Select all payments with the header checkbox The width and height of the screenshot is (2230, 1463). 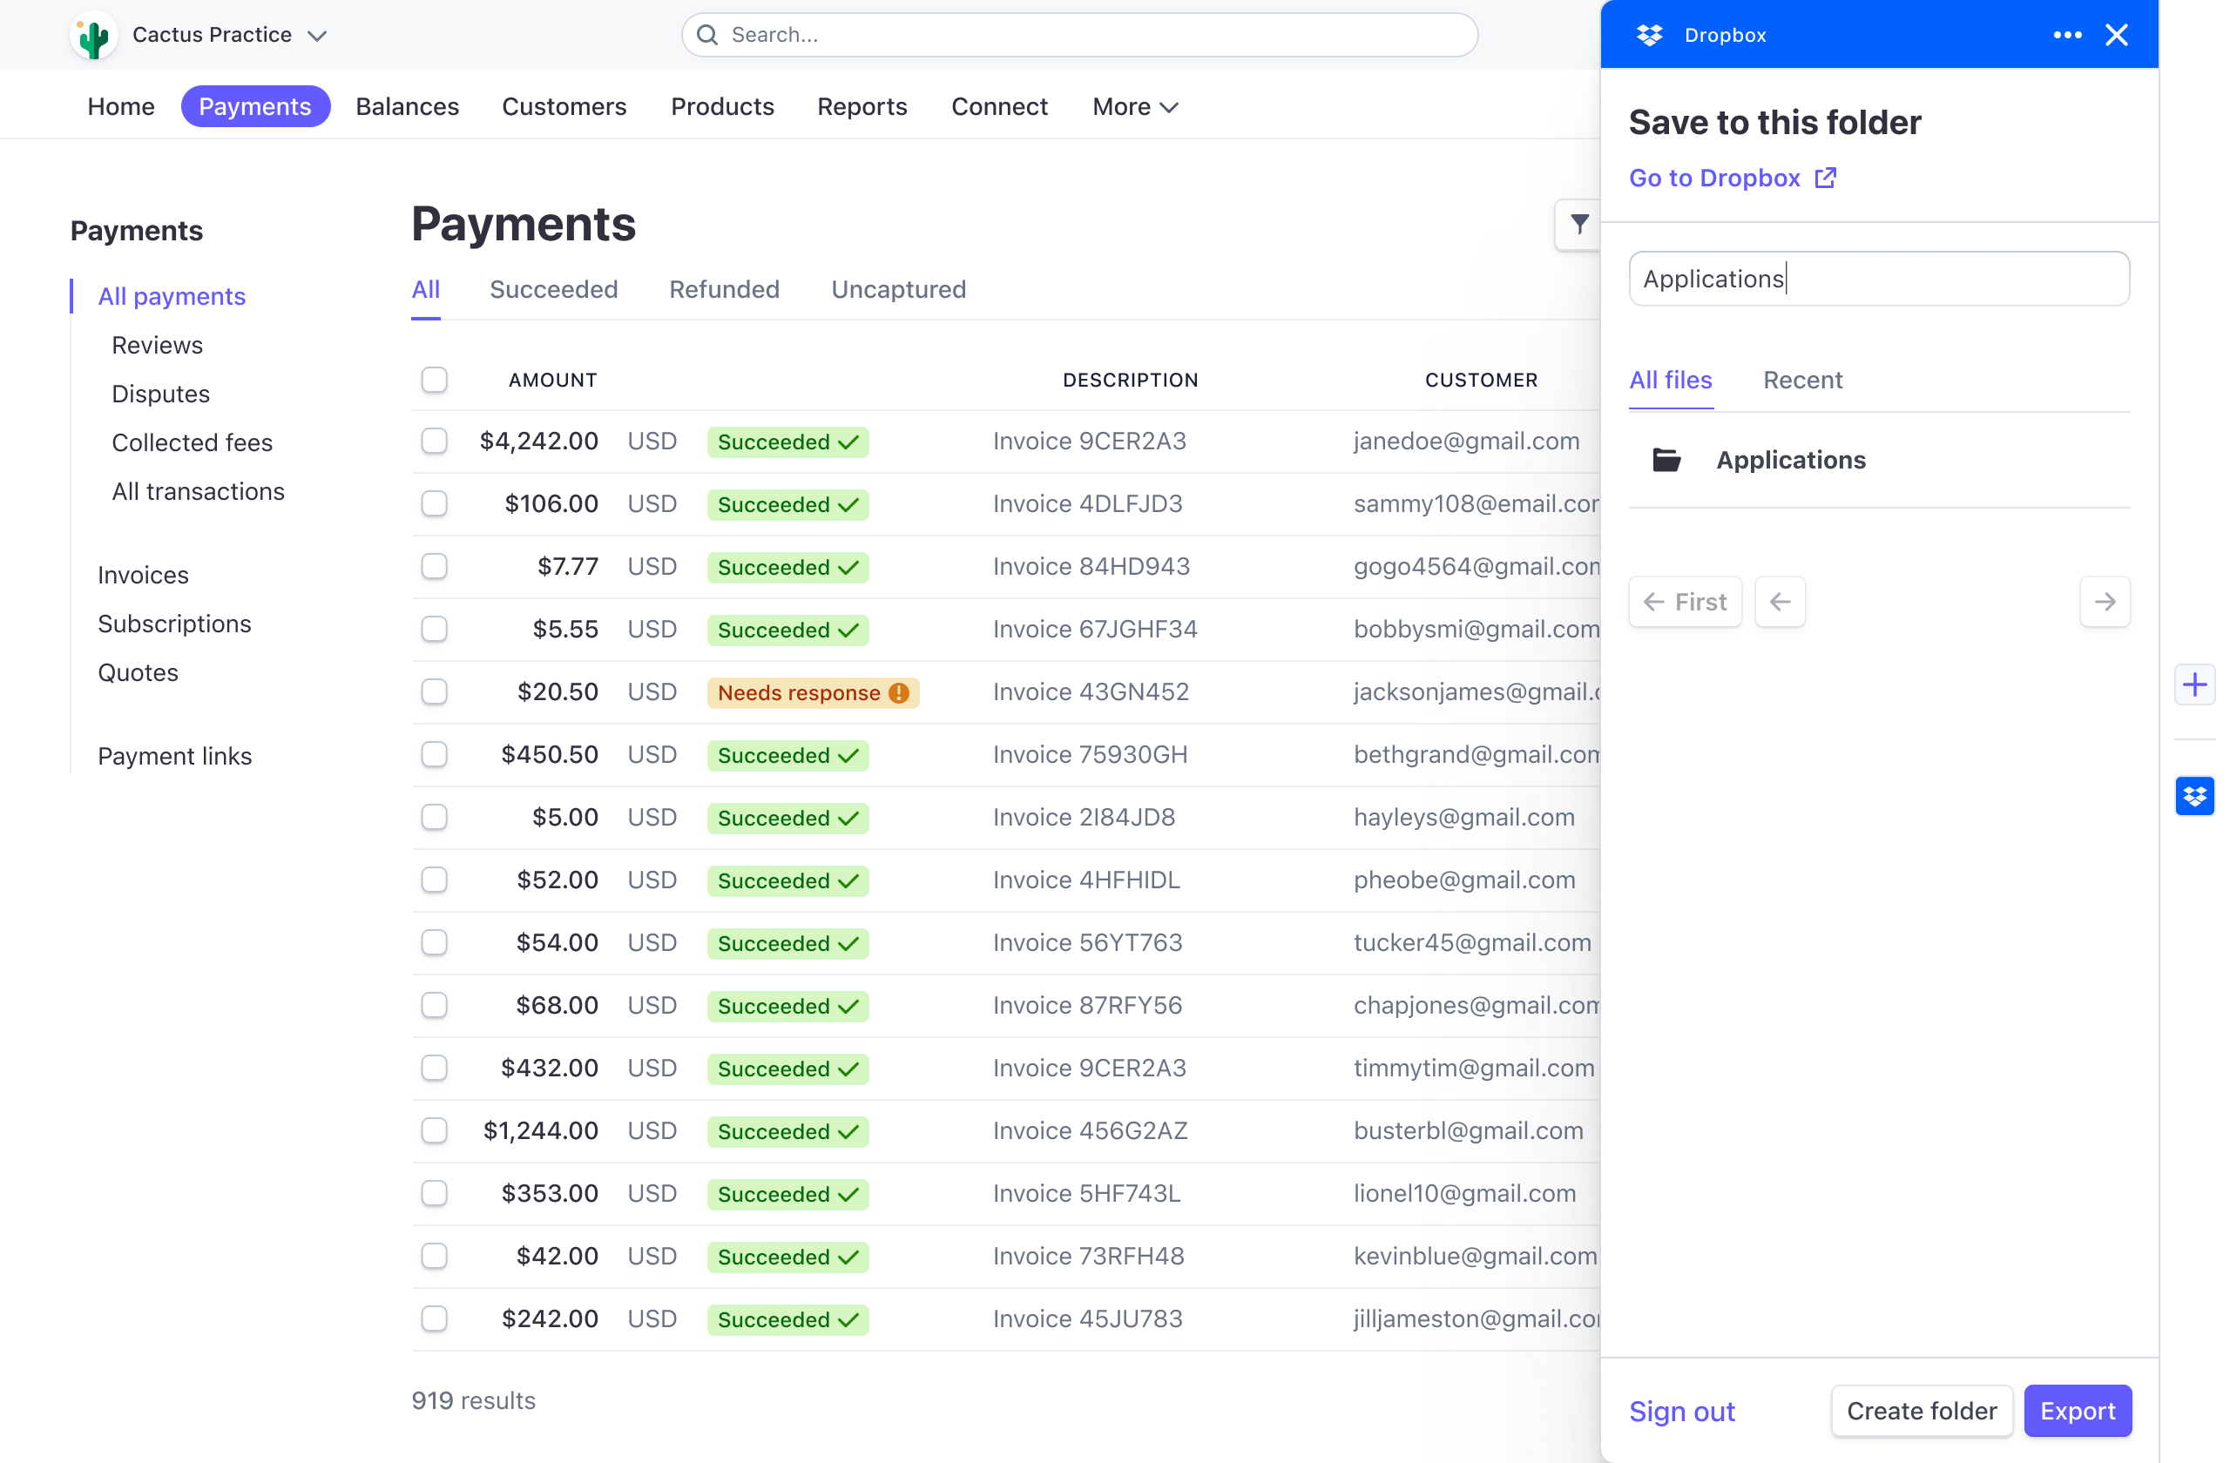(435, 381)
